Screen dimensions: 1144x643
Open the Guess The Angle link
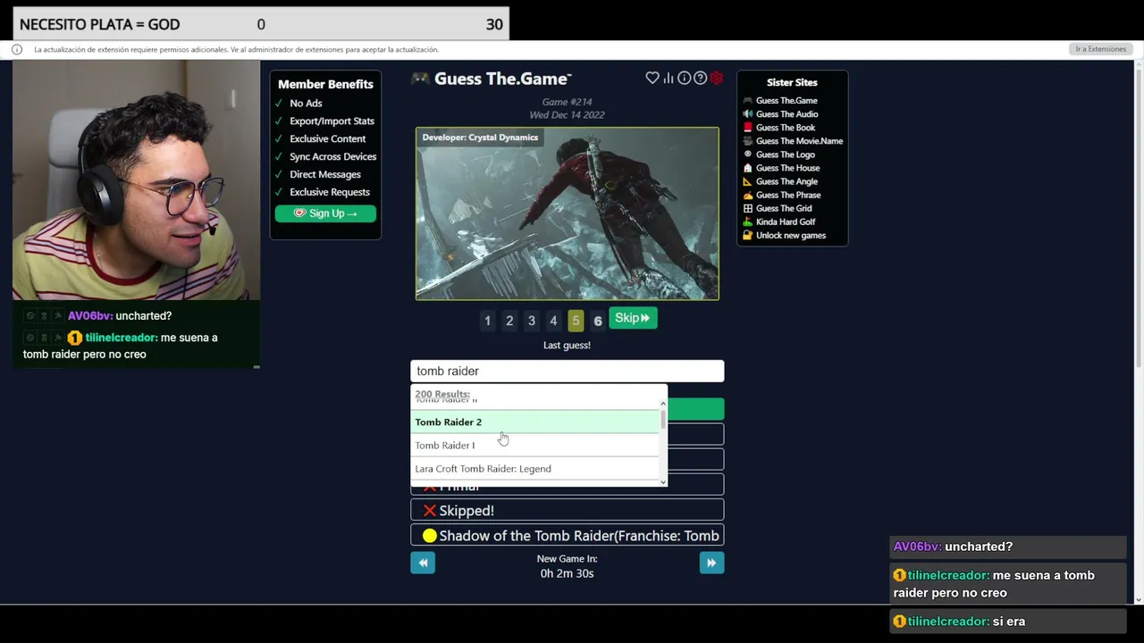tap(787, 181)
